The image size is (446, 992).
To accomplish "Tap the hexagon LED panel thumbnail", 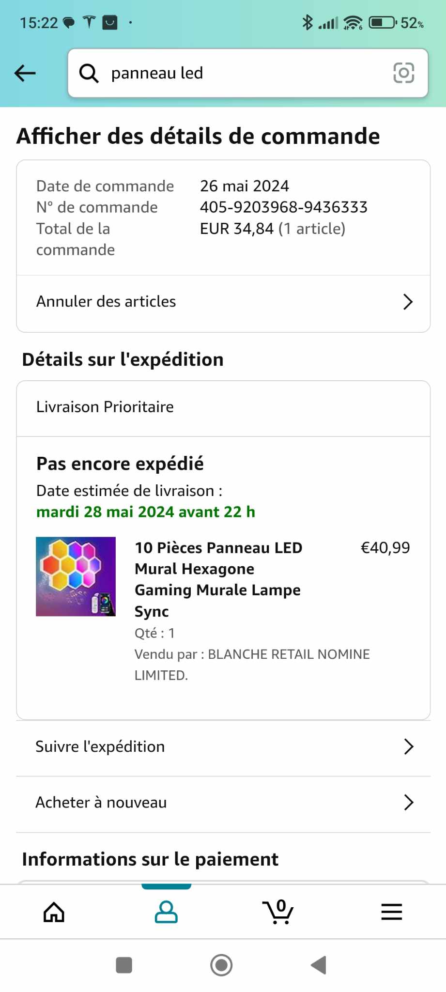I will coord(76,576).
